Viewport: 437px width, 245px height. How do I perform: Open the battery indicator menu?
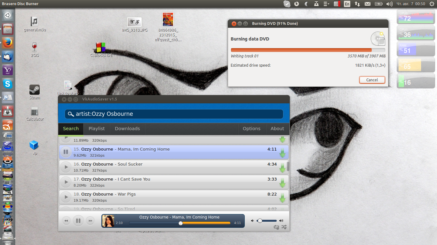[x=378, y=4]
